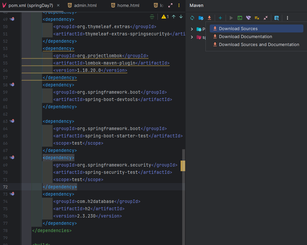
Task: Click the Maven tool window title
Action: (197, 6)
